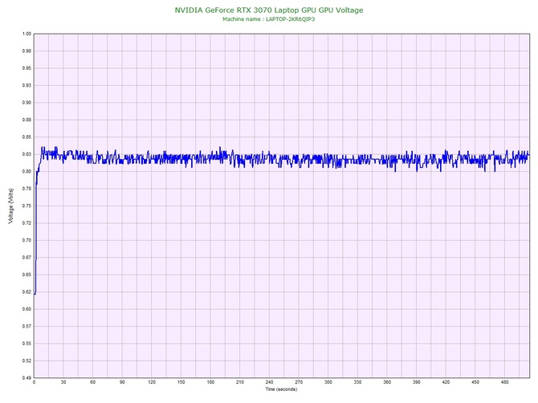Click the 0.78 value on voltage axis
Image resolution: width=538 pixels, height=403 pixels.
pyautogui.click(x=26, y=189)
